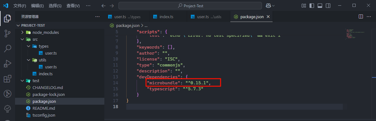Collapse the PROJECT-TEST root section
Screen dimensions: 376x121
[x=18, y=25]
